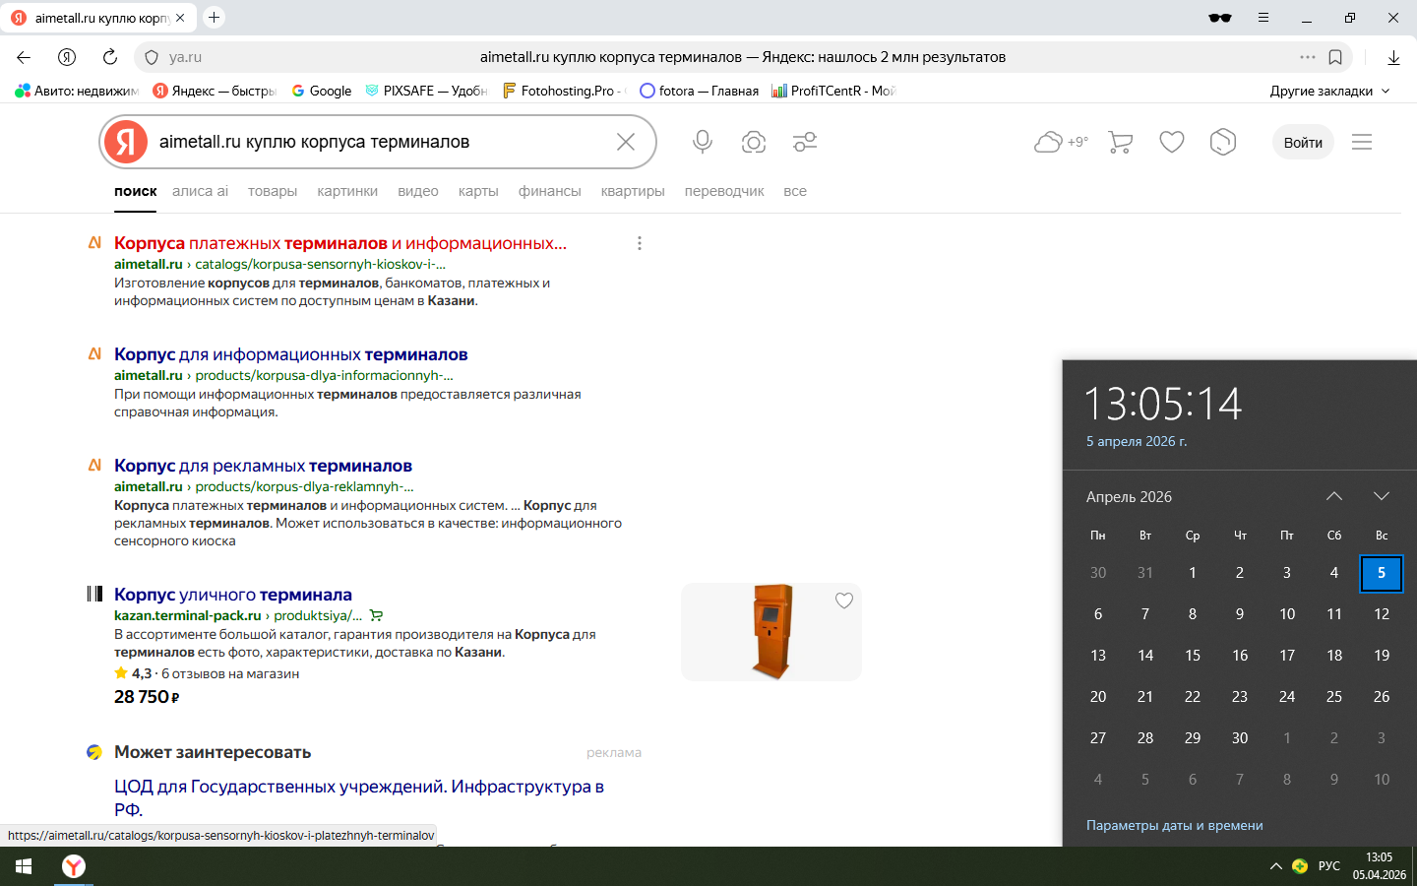Open search settings sliders icon
This screenshot has width=1417, height=886.
[805, 142]
